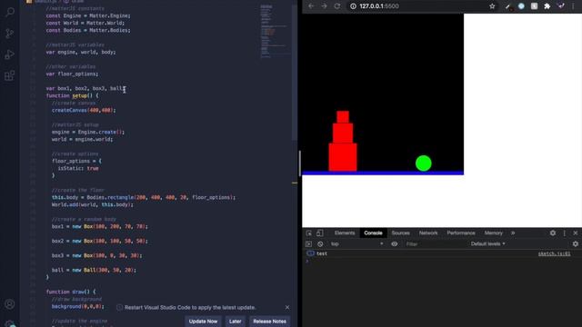Image resolution: width=582 pixels, height=327 pixels.
Task: Switch to the Network tab
Action: (x=428, y=233)
